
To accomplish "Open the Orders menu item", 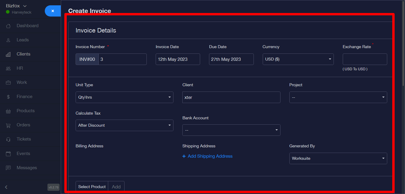I will click(x=23, y=125).
